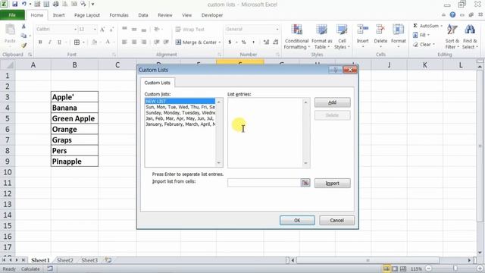Open the font size dropdown

95,30
